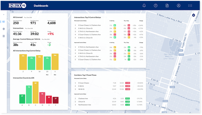Select the Chalmers Ave improved corridor
The image size is (202, 115).
108,99
